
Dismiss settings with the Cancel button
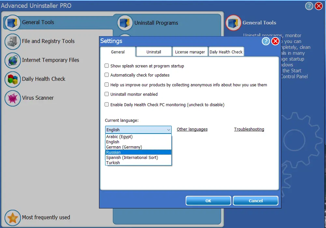pyautogui.click(x=255, y=200)
